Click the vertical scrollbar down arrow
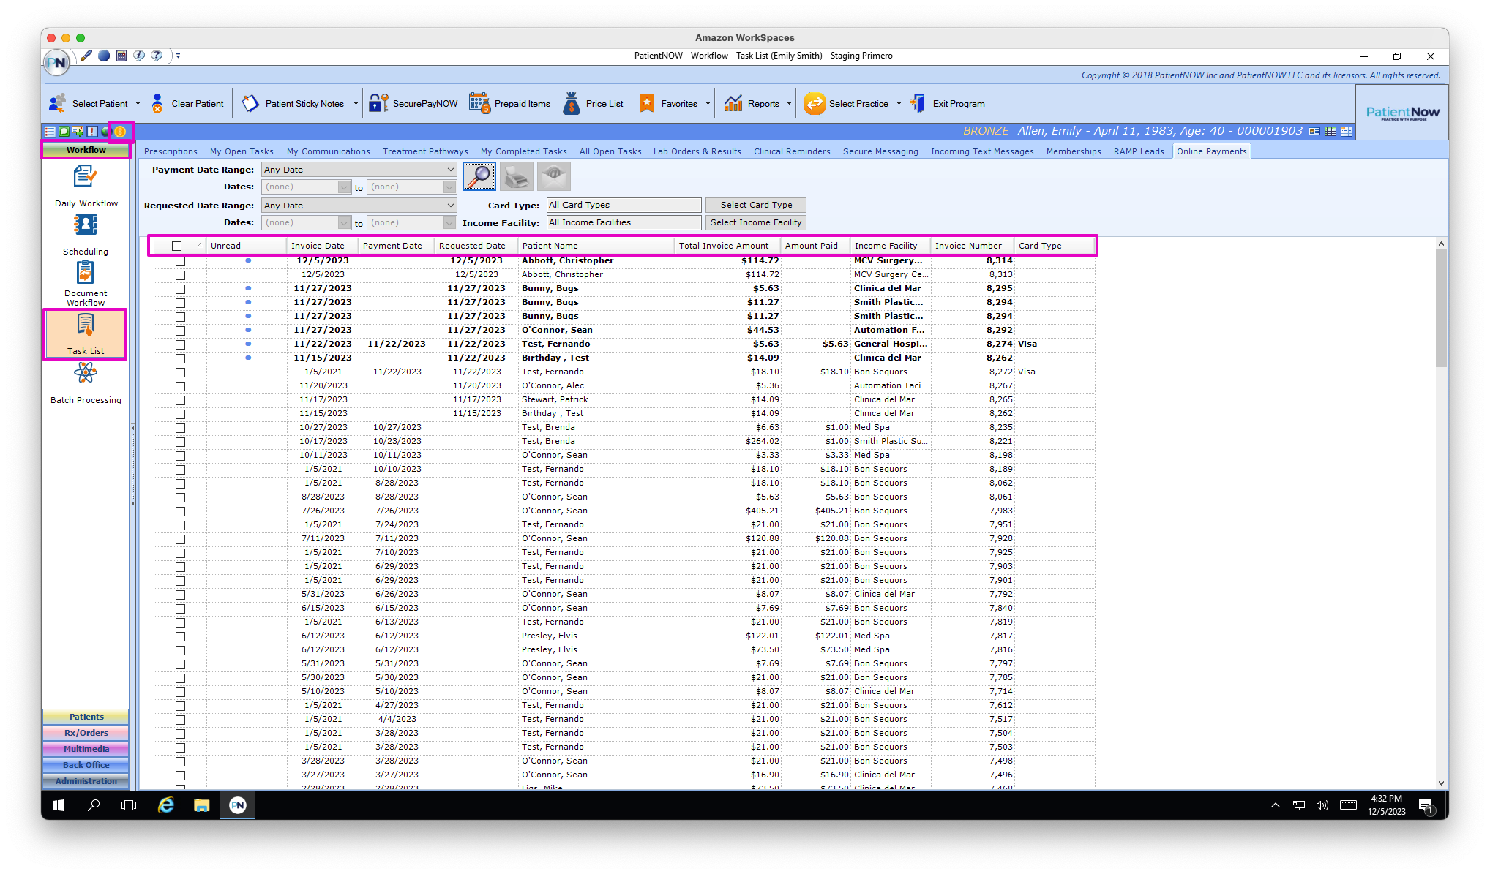1490x874 pixels. click(1441, 783)
